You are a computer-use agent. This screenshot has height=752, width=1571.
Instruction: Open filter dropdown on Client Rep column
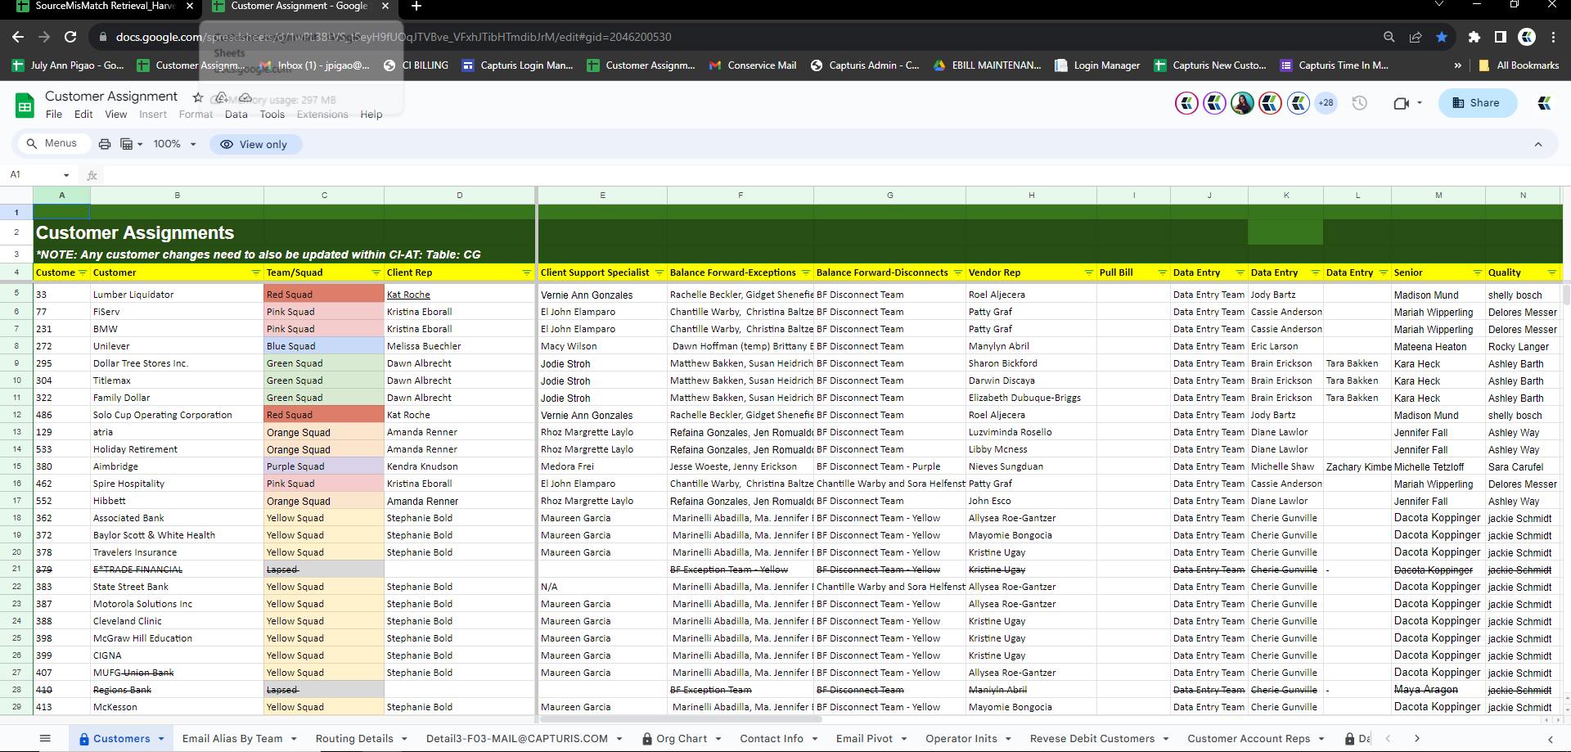click(x=527, y=272)
